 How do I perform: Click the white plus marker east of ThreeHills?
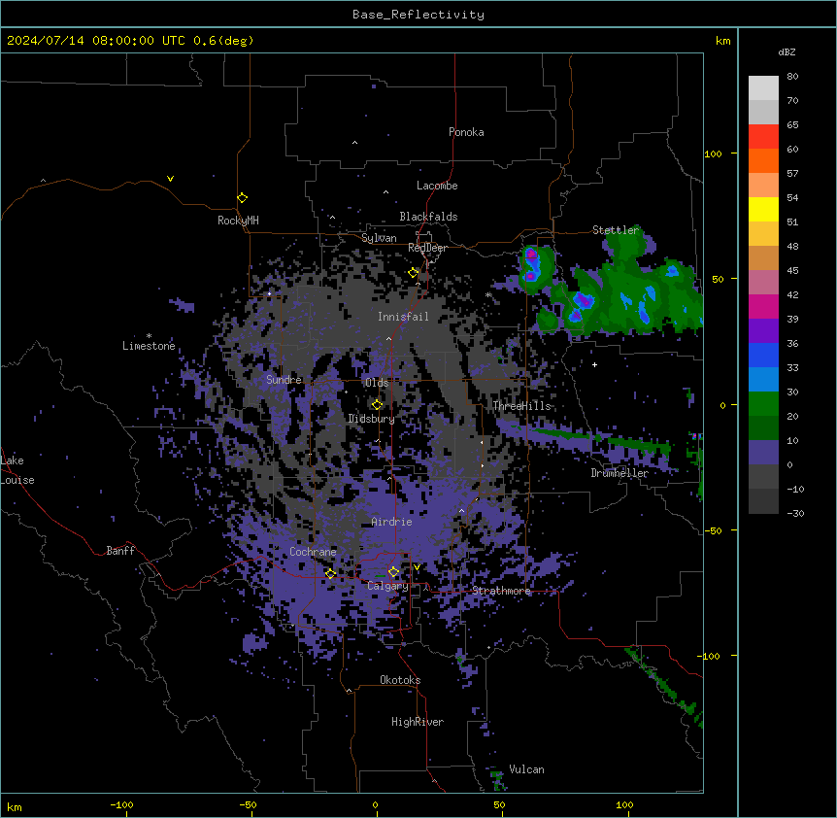tap(594, 364)
